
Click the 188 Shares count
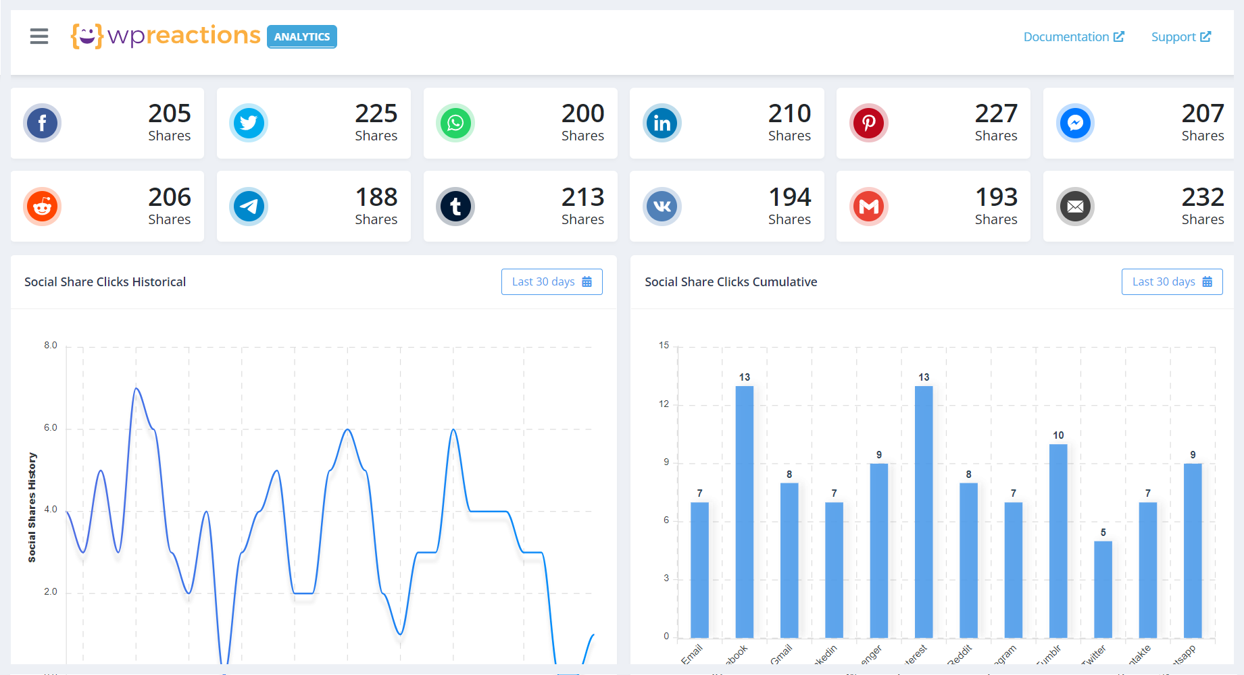point(376,206)
